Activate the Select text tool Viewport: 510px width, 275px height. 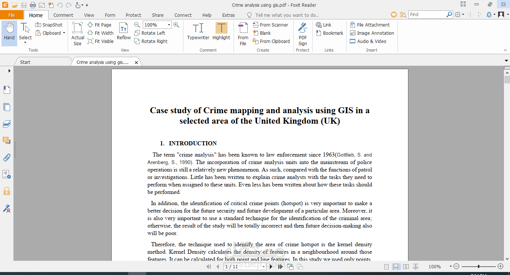pyautogui.click(x=25, y=33)
